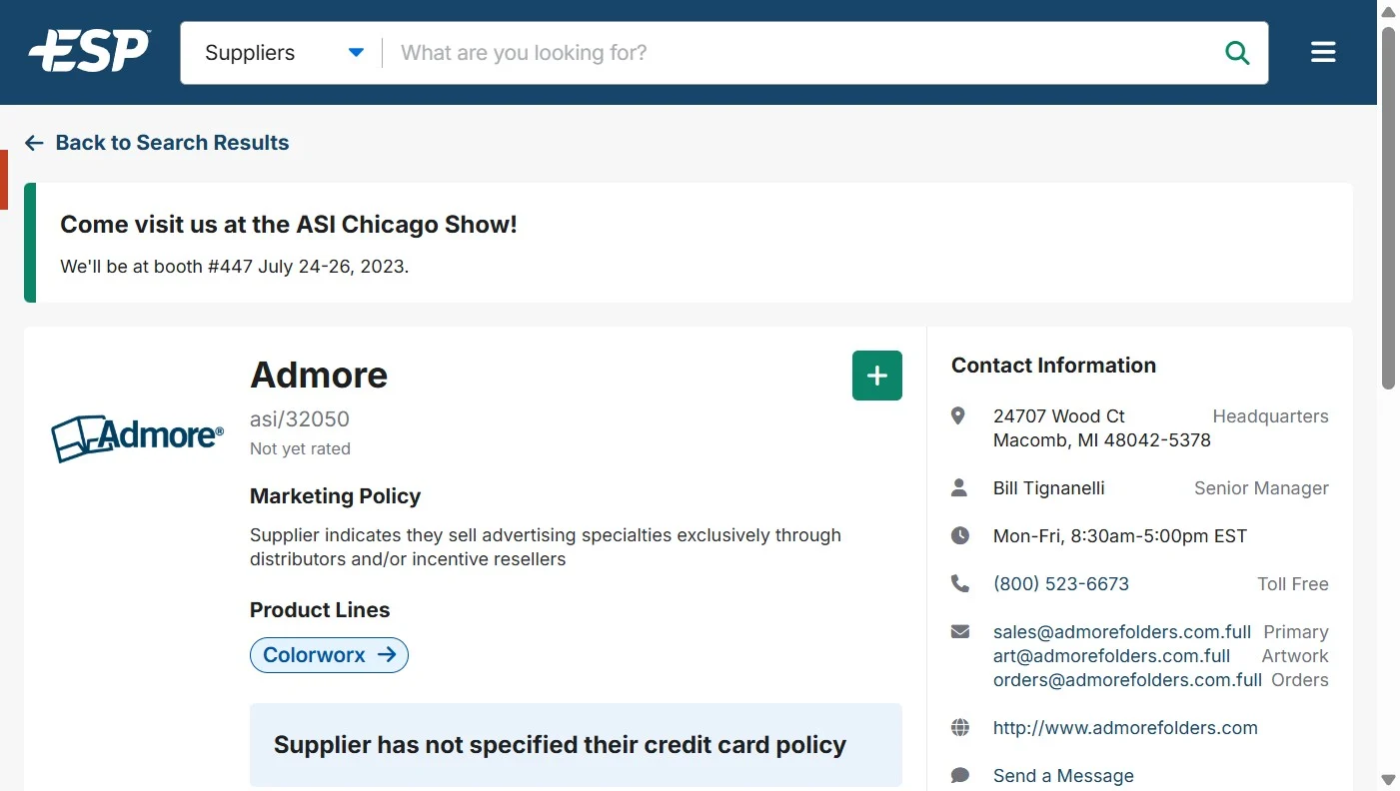Viewport: 1400px width, 791px height.
Task: Click the Admore supplier name heading
Action: [x=319, y=376]
